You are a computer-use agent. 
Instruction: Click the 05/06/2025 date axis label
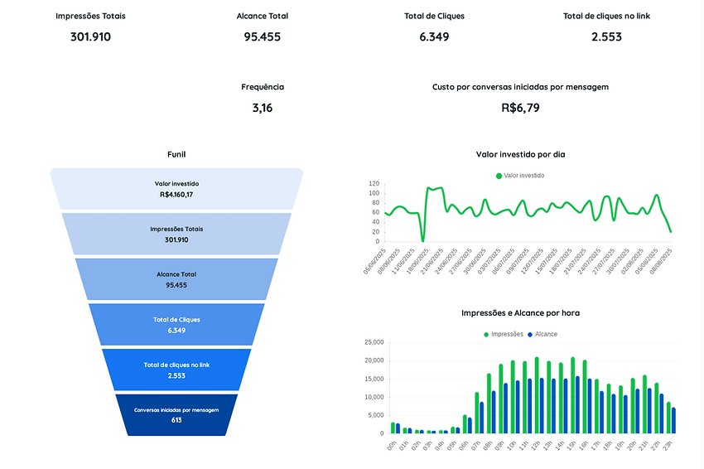click(375, 261)
